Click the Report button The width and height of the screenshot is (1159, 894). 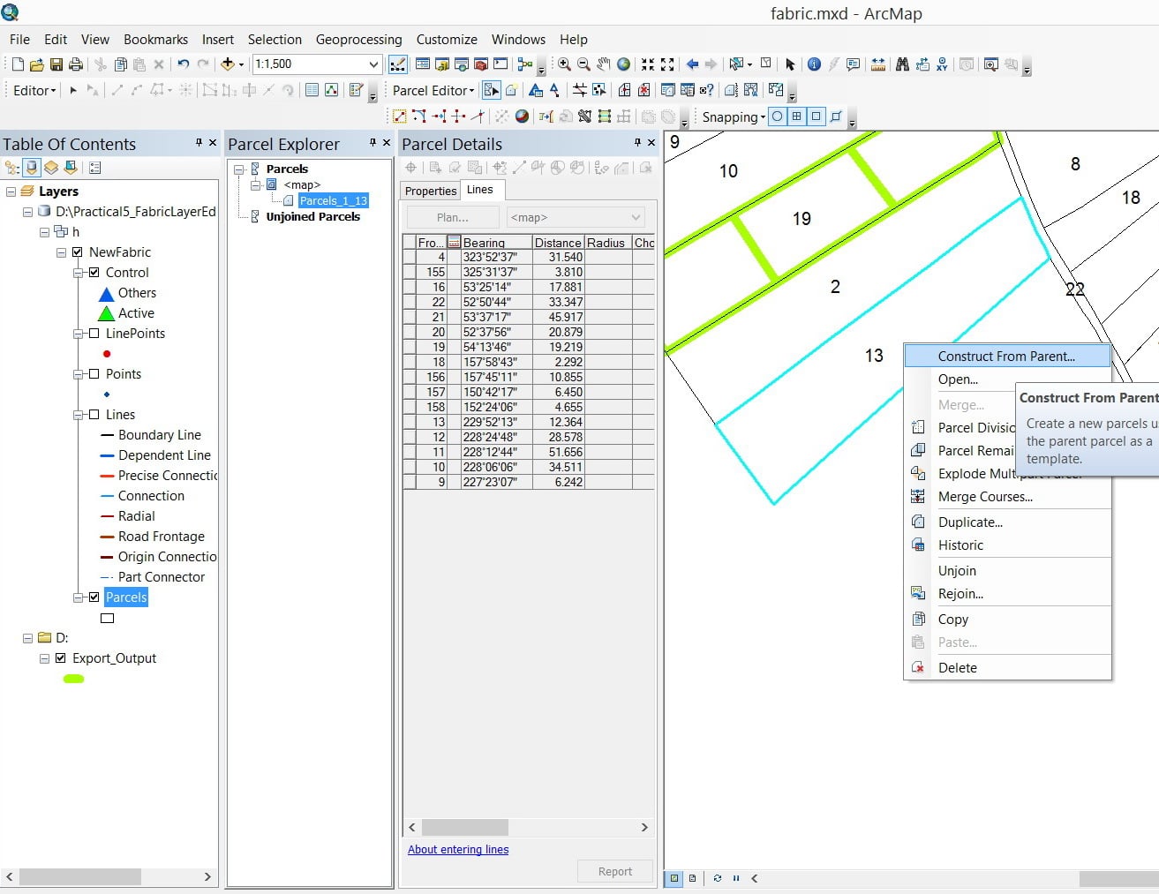615,872
